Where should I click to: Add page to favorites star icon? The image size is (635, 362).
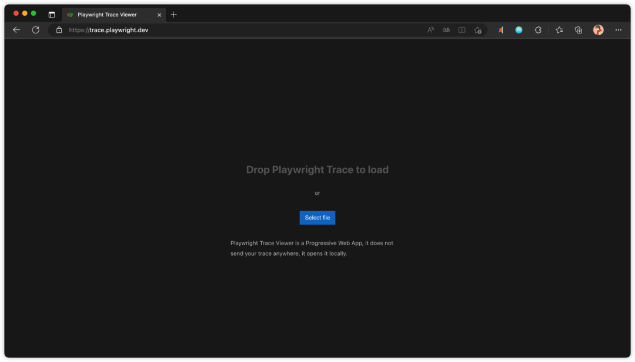[478, 30]
